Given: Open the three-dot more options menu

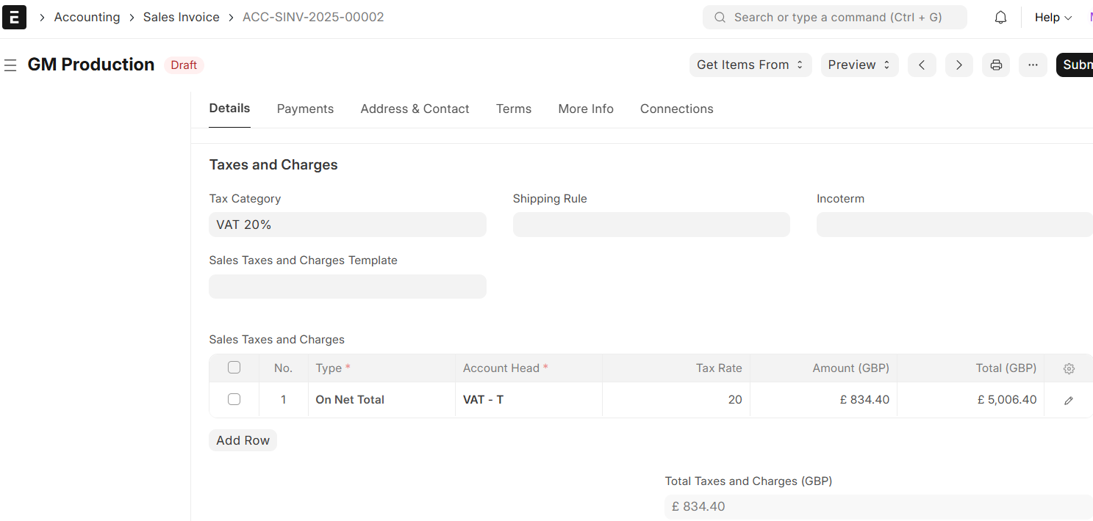Looking at the screenshot, I should [1033, 65].
